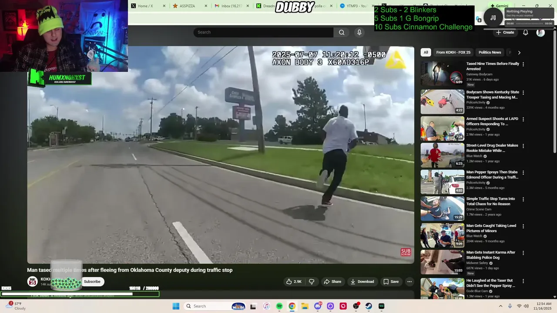Show more filter chips with right chevron
Image resolution: width=557 pixels, height=313 pixels.
pos(519,53)
